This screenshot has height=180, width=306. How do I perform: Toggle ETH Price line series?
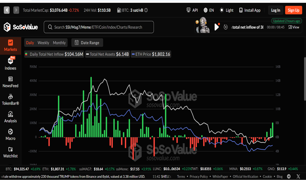pos(151,54)
